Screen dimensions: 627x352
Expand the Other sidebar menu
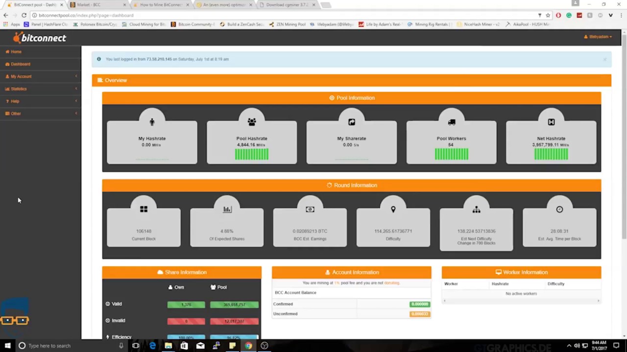pos(40,113)
